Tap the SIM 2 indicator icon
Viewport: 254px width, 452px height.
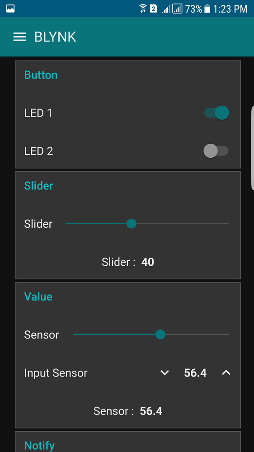(x=154, y=9)
